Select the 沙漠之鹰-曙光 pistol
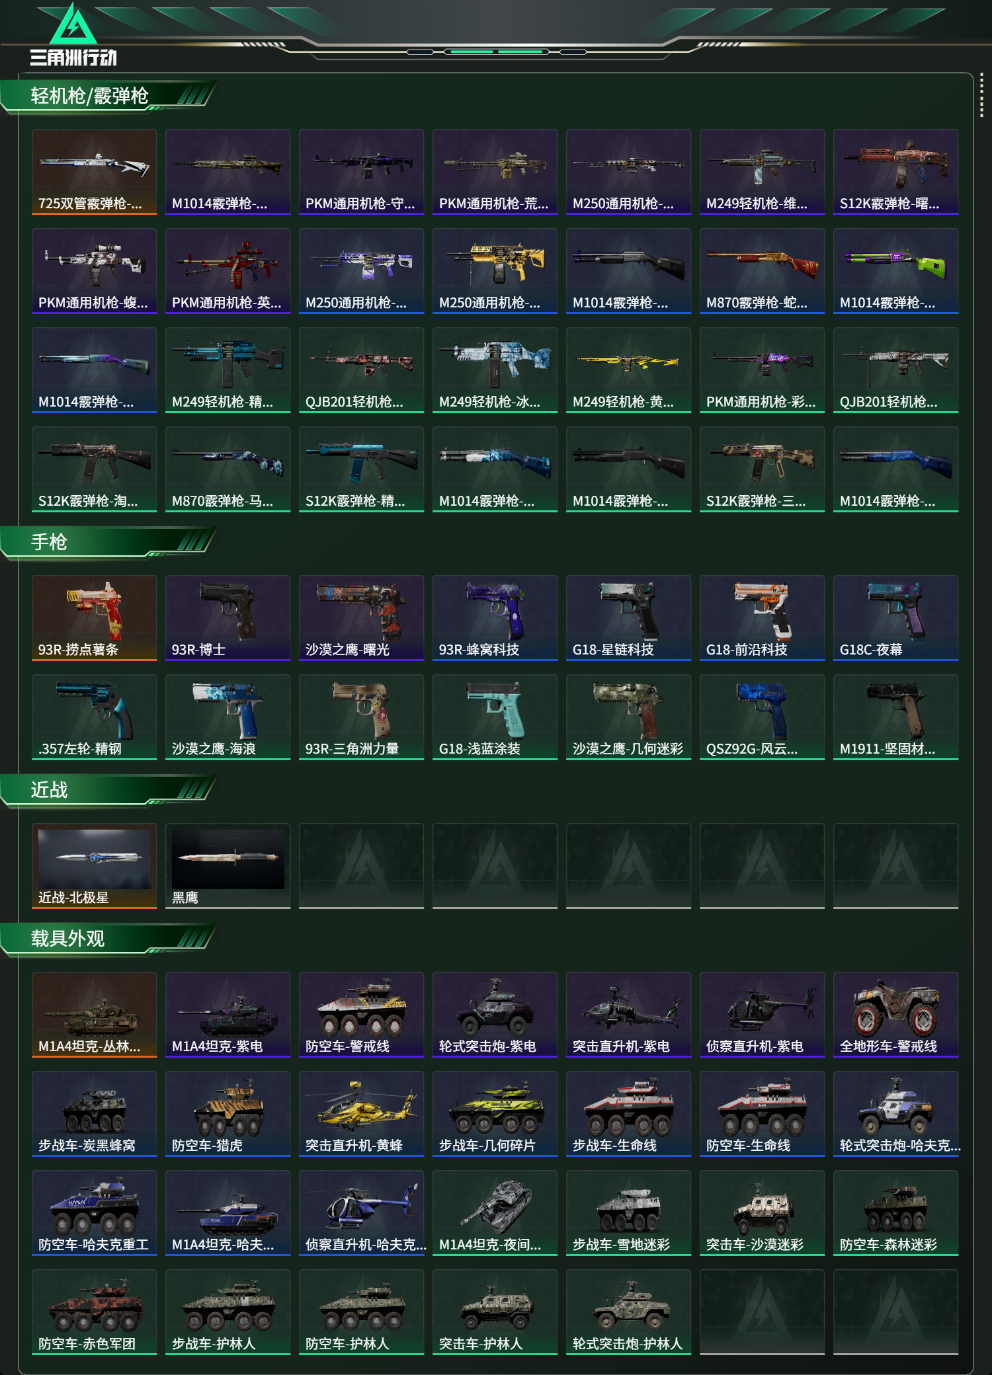The height and width of the screenshot is (1375, 992). (362, 618)
